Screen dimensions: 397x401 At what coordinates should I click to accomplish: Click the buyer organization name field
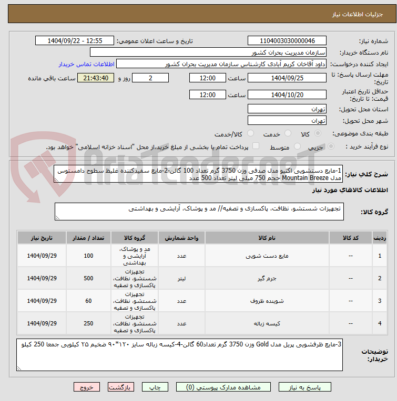click(x=208, y=52)
